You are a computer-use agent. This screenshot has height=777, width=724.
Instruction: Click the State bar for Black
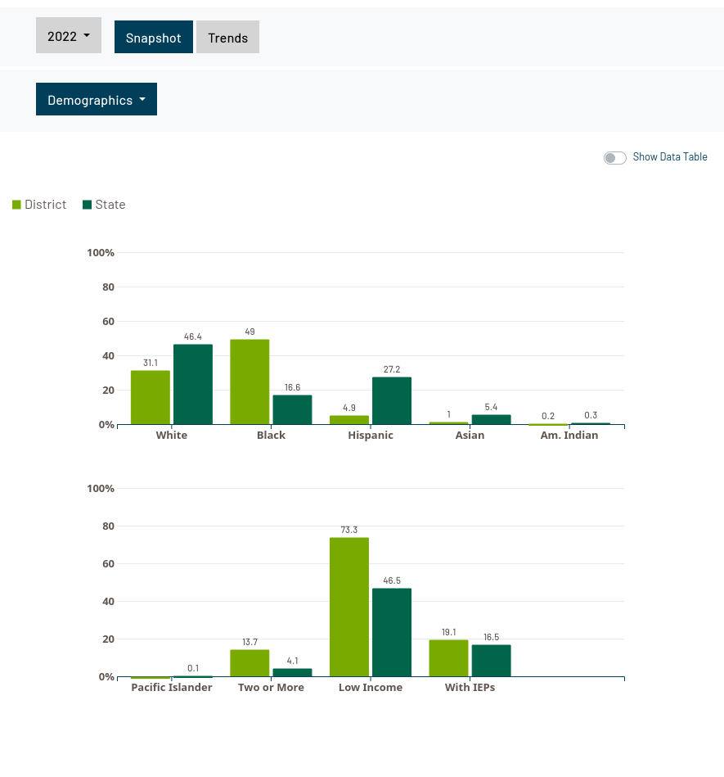292,410
